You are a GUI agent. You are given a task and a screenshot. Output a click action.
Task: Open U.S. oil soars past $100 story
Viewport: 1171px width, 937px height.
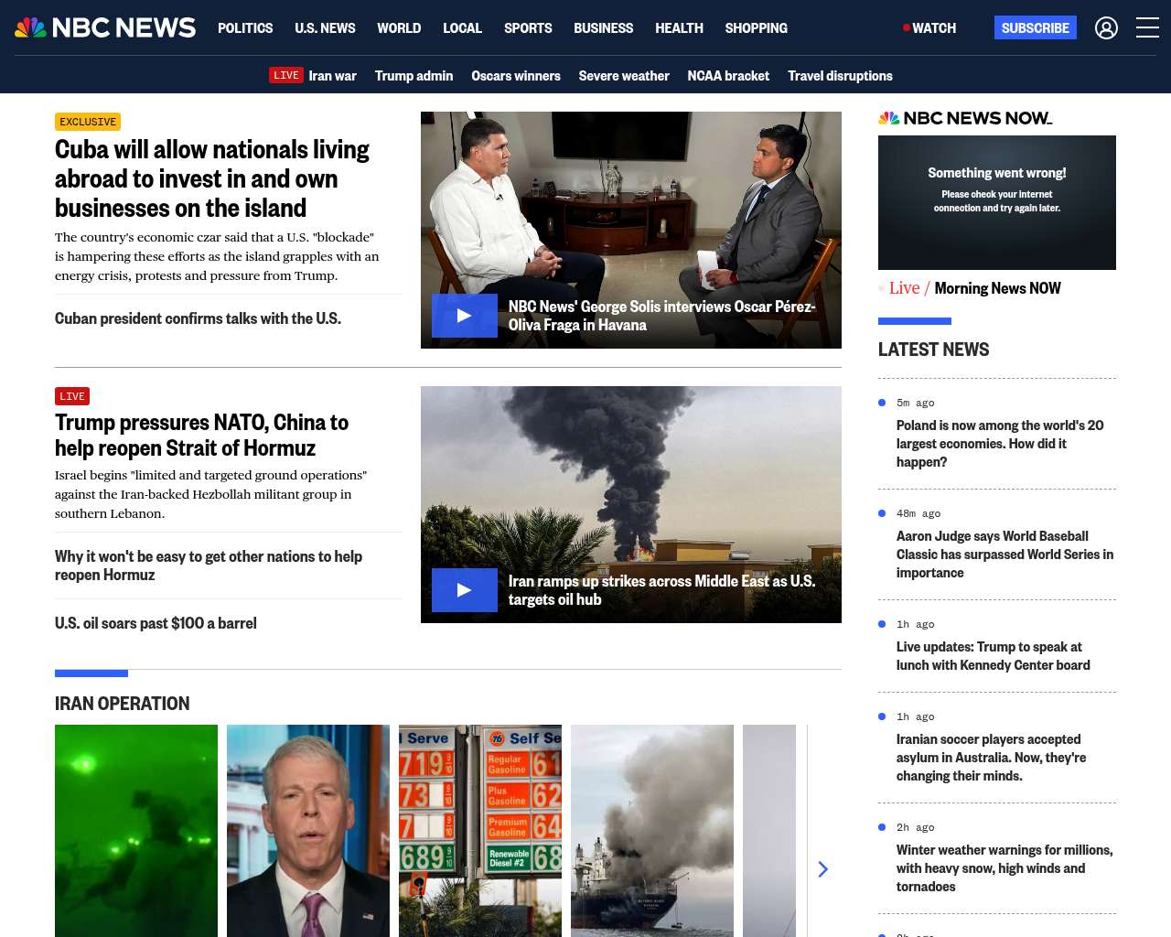pos(156,623)
